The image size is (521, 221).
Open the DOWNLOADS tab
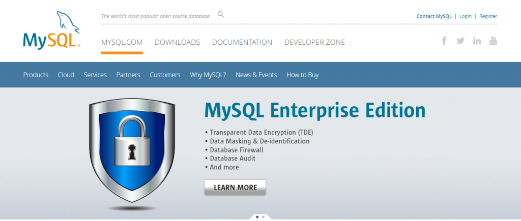click(x=178, y=43)
